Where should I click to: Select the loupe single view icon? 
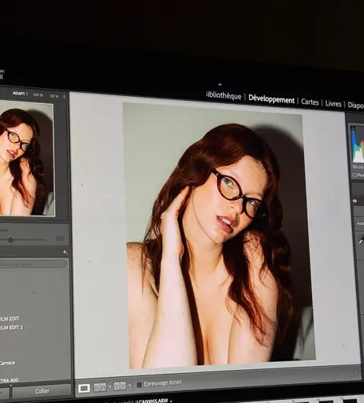84,388
